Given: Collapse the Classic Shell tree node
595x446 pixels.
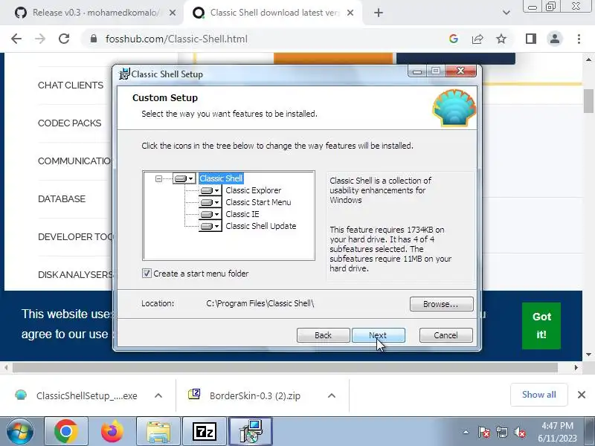Looking at the screenshot, I should pos(158,178).
